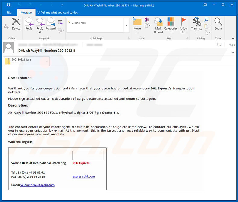Click the underlined waybill number 2901395211
This screenshot has width=238, height=202.
click(48, 113)
